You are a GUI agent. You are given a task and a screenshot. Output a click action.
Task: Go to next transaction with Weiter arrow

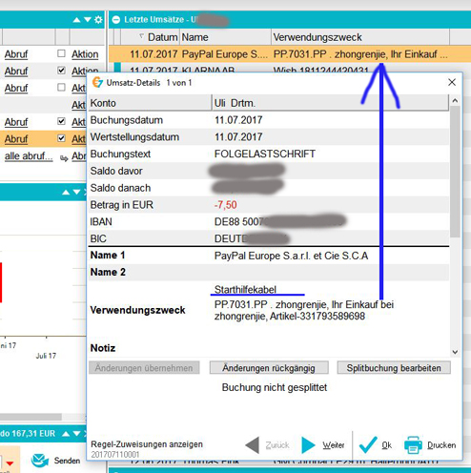(x=308, y=445)
